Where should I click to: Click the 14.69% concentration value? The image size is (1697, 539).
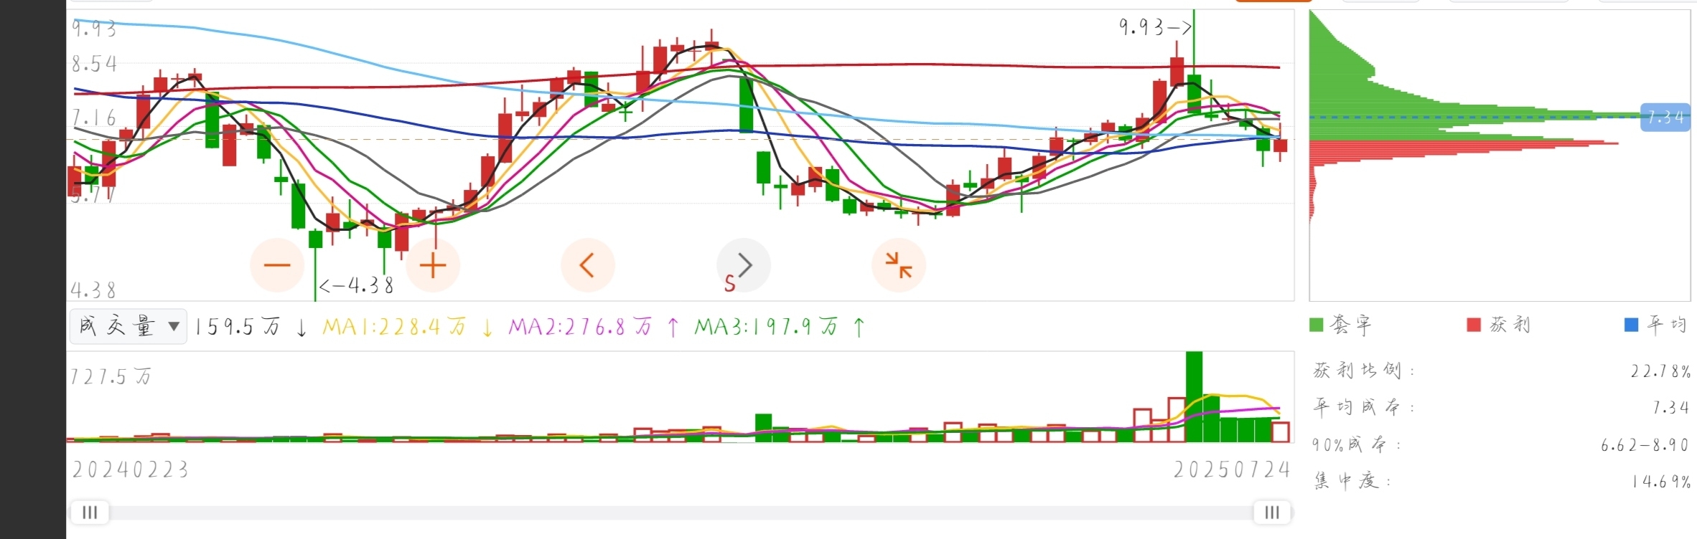click(x=1660, y=482)
